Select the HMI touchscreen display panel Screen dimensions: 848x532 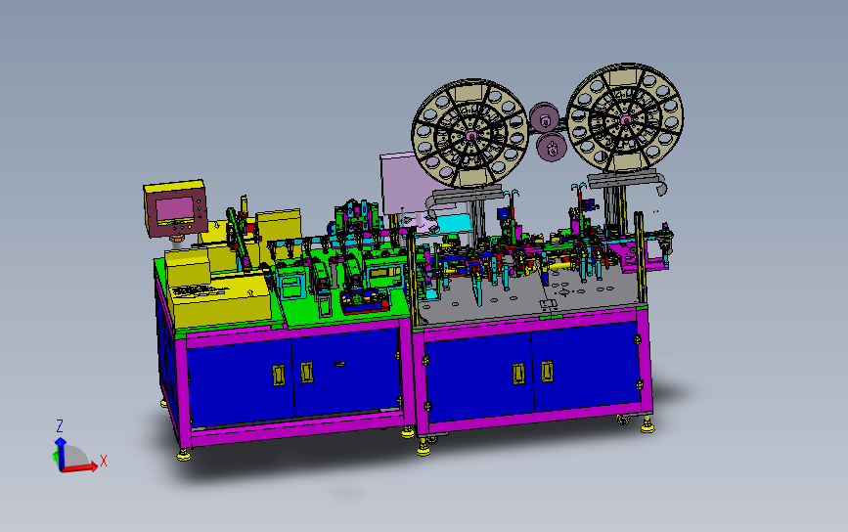coord(175,209)
